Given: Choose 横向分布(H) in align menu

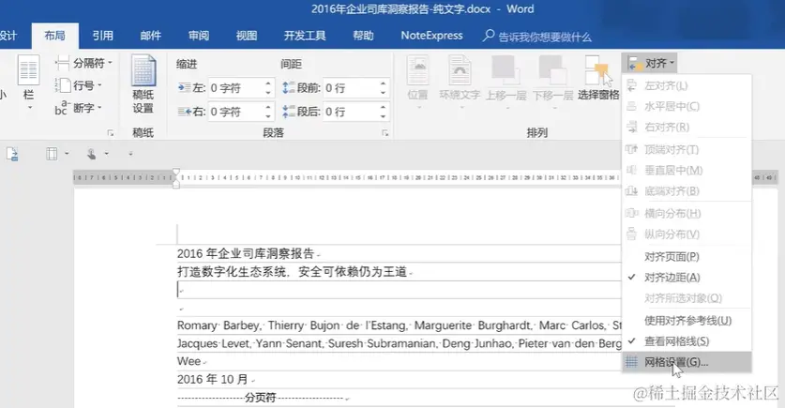Looking at the screenshot, I should tap(687, 214).
